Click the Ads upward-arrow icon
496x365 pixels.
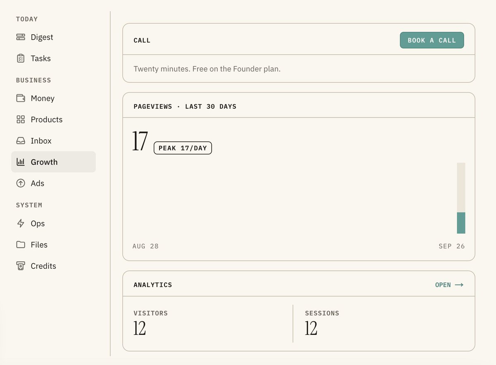point(21,183)
